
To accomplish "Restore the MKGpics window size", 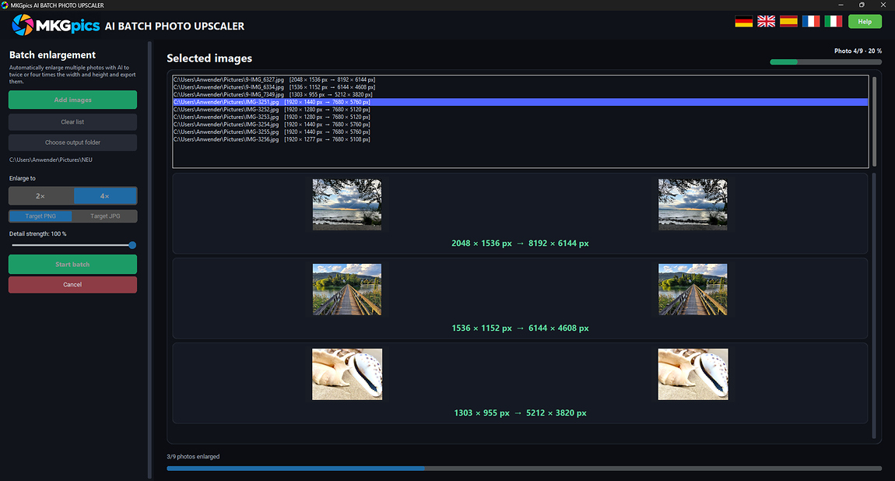I will click(x=862, y=5).
